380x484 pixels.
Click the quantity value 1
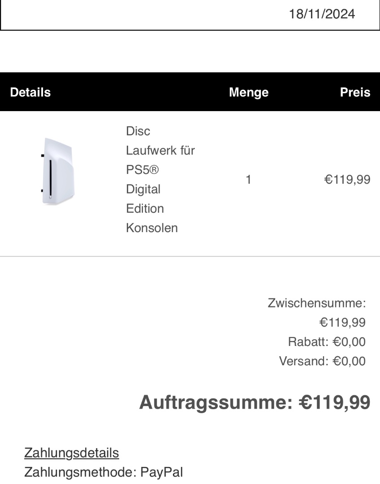[249, 180]
